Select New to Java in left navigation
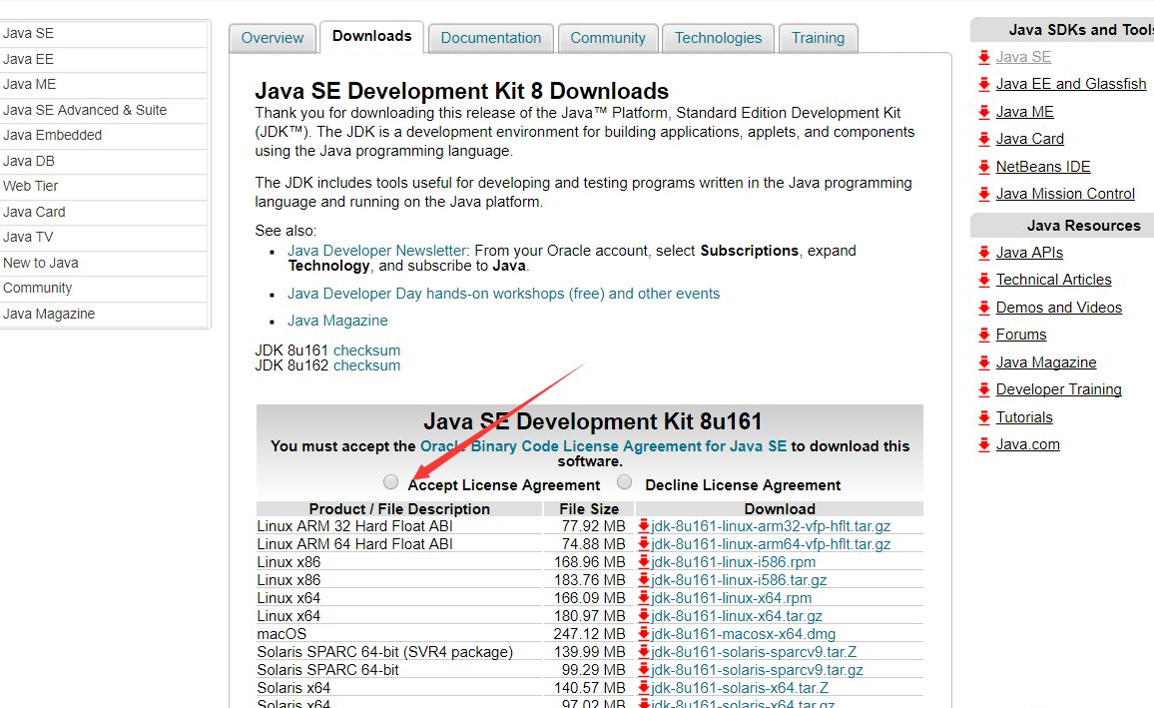Image resolution: width=1154 pixels, height=708 pixels. pos(103,263)
